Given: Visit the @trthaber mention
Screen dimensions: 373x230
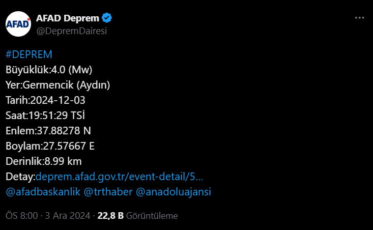Looking at the screenshot, I should tap(107, 192).
